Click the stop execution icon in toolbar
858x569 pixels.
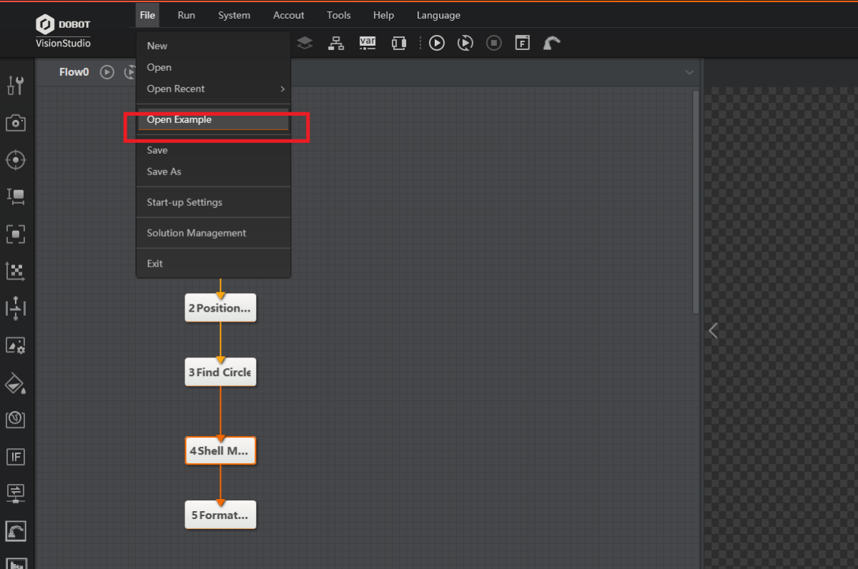click(494, 43)
